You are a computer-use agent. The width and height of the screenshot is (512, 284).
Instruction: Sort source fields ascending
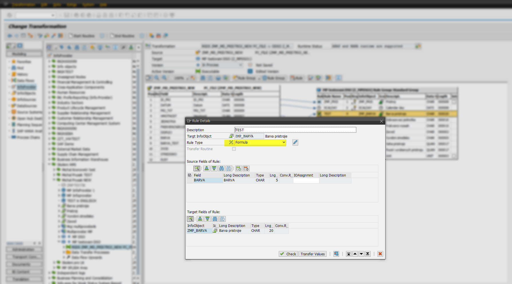(x=207, y=168)
